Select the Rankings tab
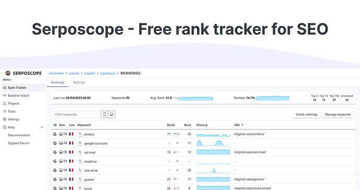Screen dimensions: 360x190 (x=57, y=82)
